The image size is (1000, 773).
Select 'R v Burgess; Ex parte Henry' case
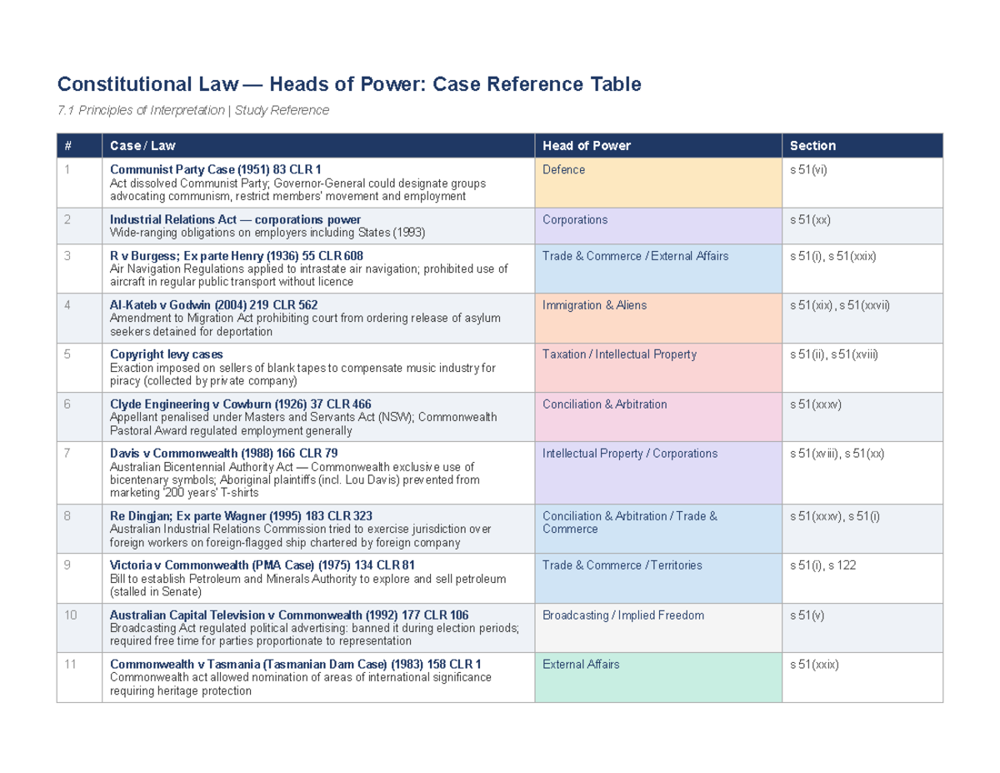tap(237, 255)
